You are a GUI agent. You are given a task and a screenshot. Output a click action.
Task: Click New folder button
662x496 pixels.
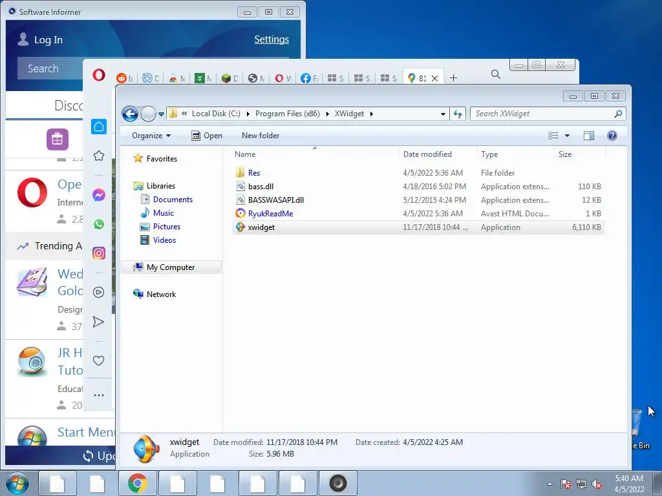pos(261,136)
